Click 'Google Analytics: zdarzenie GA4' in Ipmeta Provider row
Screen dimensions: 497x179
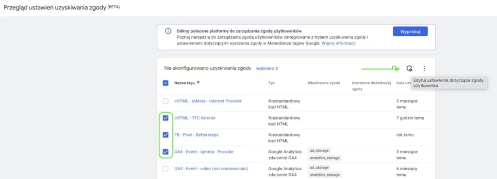[285, 155]
